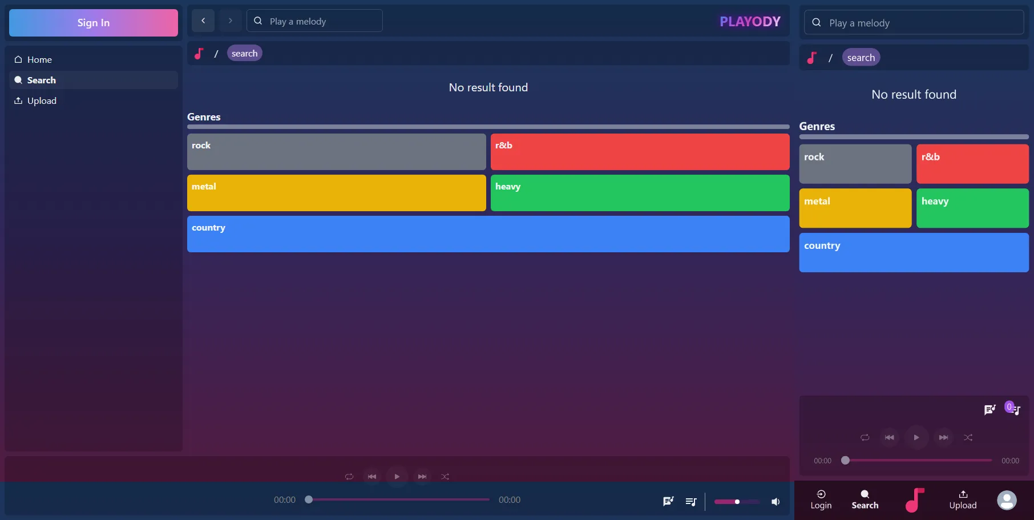Image resolution: width=1034 pixels, height=520 pixels.
Task: Mute with the desktop speaker icon
Action: tap(775, 502)
